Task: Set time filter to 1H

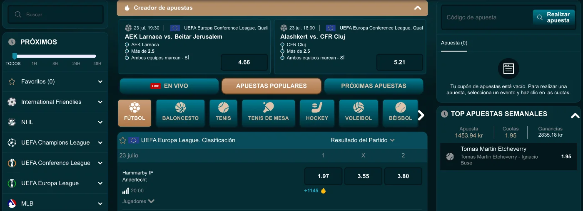Action: click(x=34, y=64)
